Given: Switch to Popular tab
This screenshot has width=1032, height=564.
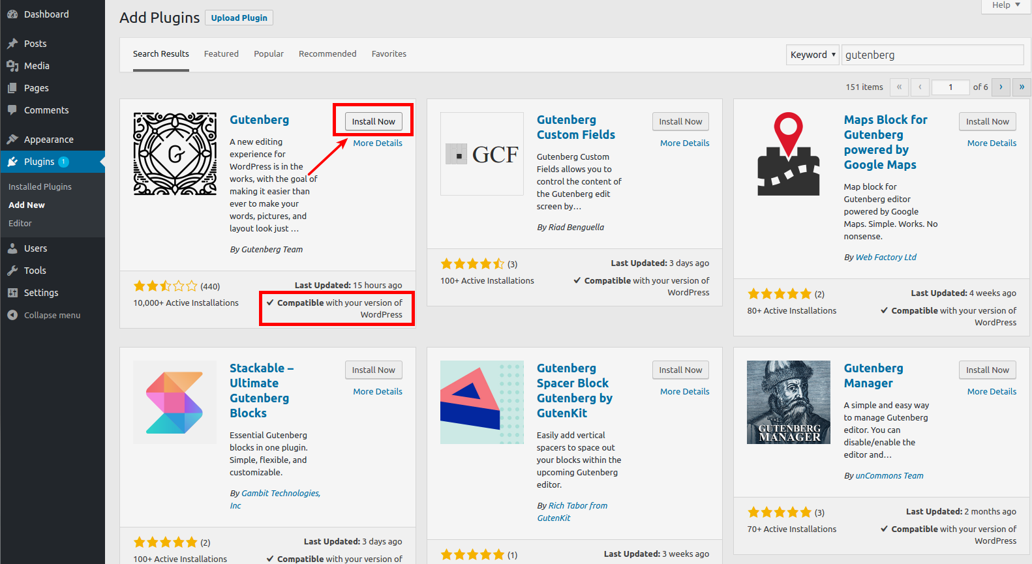Looking at the screenshot, I should pos(269,54).
